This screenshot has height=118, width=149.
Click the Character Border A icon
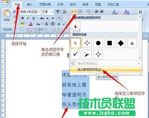click(64, 12)
